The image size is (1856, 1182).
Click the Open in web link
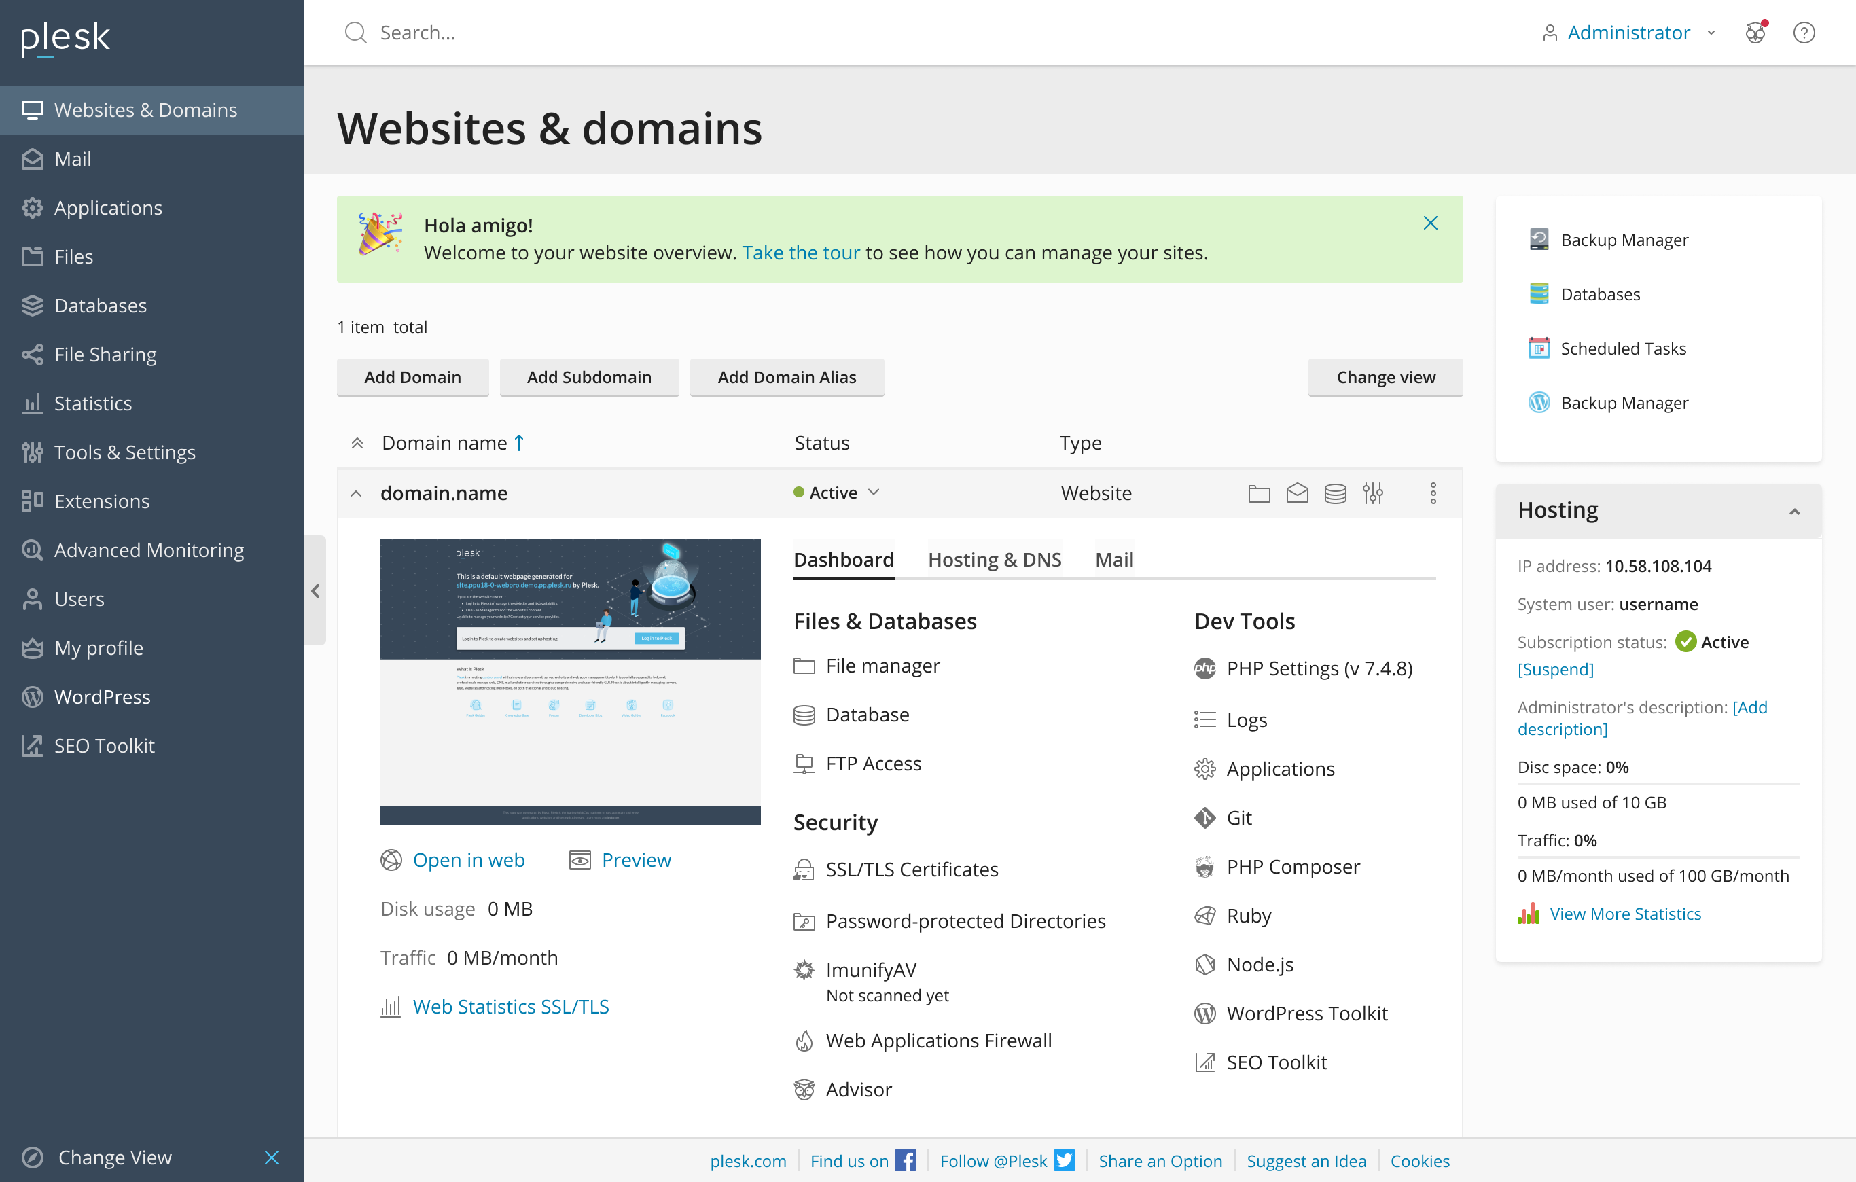click(x=452, y=859)
